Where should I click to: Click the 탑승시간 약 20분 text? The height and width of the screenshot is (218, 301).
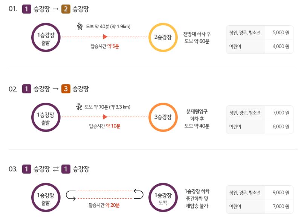tap(104, 205)
